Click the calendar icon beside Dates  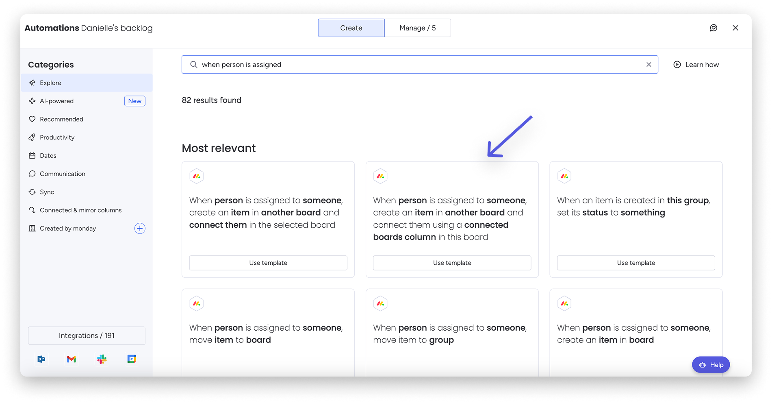pyautogui.click(x=32, y=155)
